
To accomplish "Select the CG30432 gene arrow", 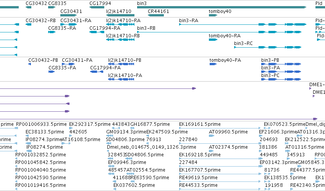I will [x=28, y=7].
